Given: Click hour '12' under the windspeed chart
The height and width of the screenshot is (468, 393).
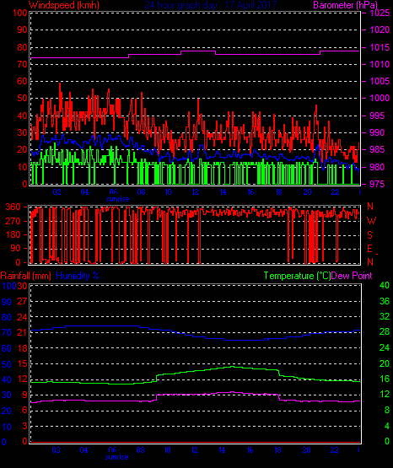Looking at the screenshot, I should click(x=195, y=192).
